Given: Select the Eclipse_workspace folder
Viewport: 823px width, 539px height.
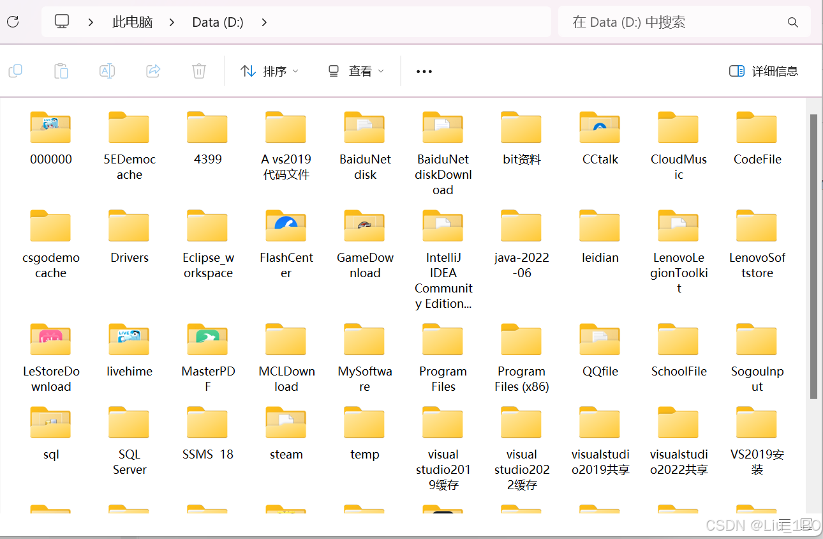Looking at the screenshot, I should (208, 244).
